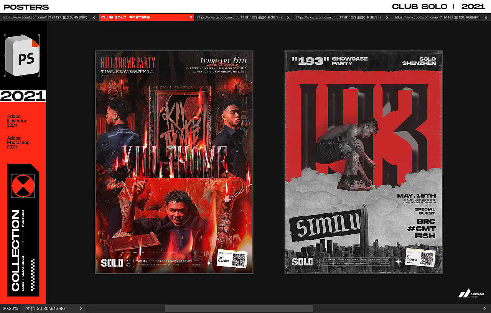Click ADDRESS bar on Kill Thome poster
The image size is (491, 313).
(x=168, y=261)
